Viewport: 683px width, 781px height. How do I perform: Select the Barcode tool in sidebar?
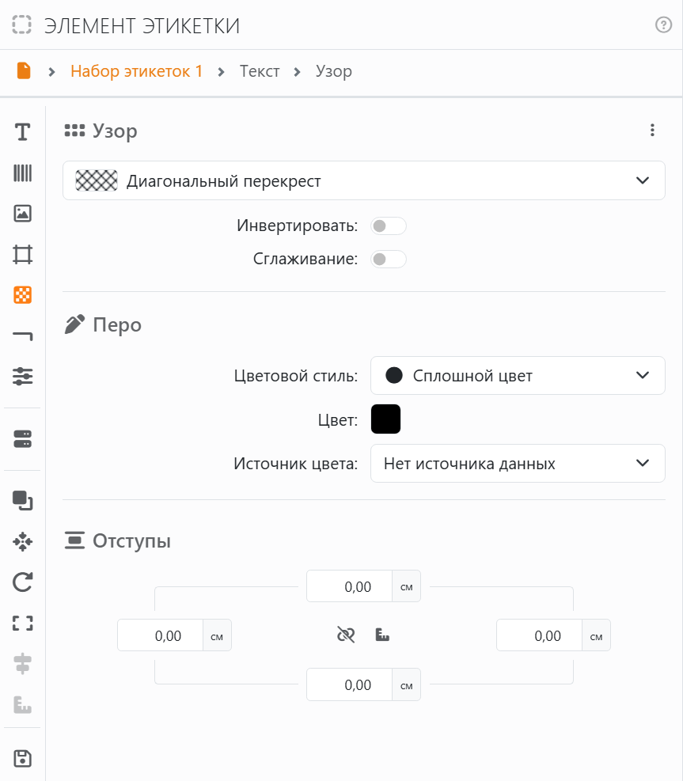coord(22,173)
